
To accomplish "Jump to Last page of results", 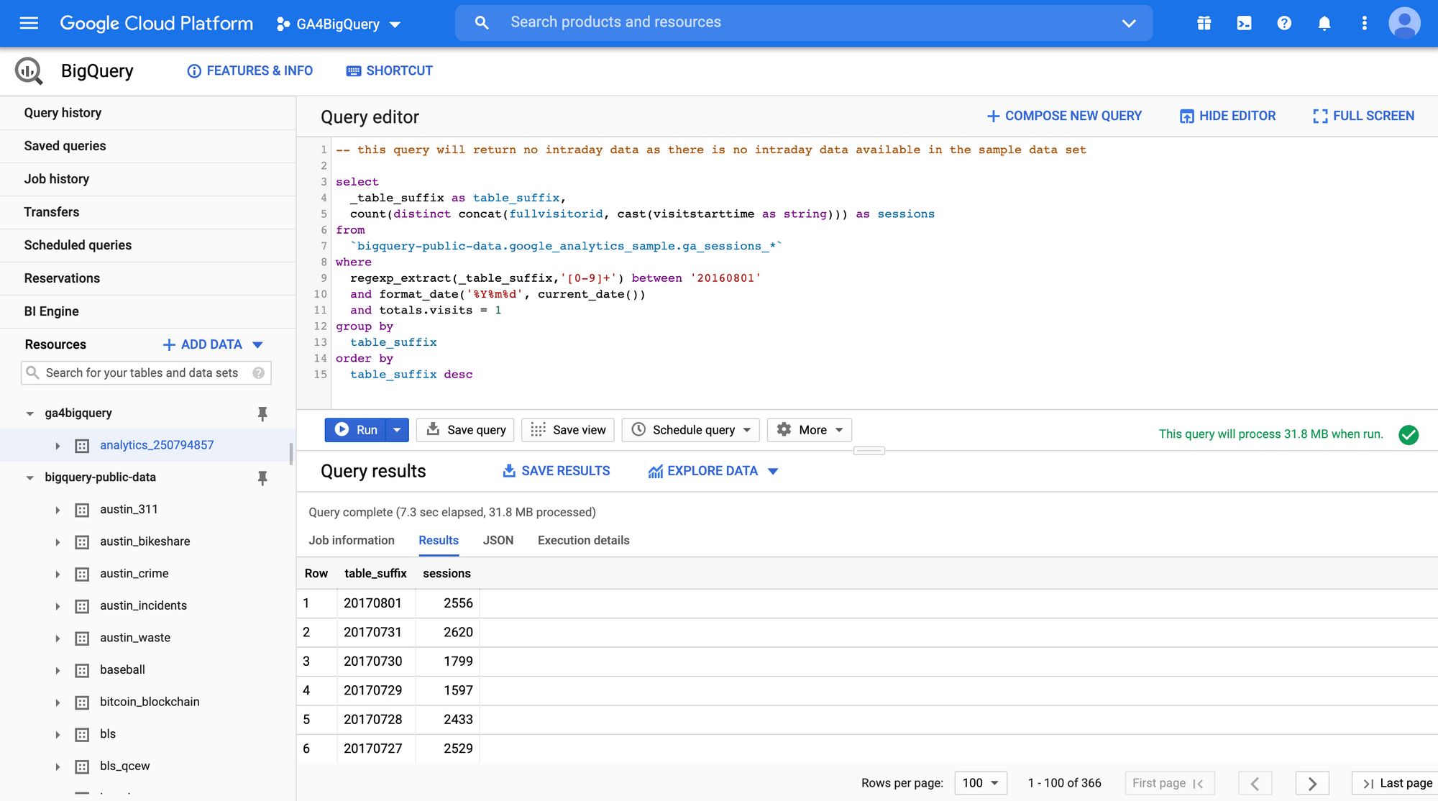I will [1396, 783].
